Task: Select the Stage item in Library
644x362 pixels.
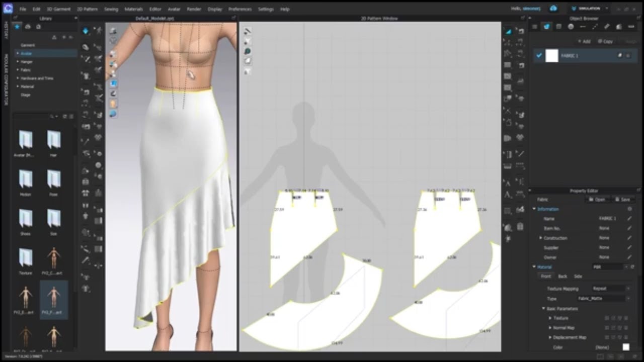Action: [25, 95]
